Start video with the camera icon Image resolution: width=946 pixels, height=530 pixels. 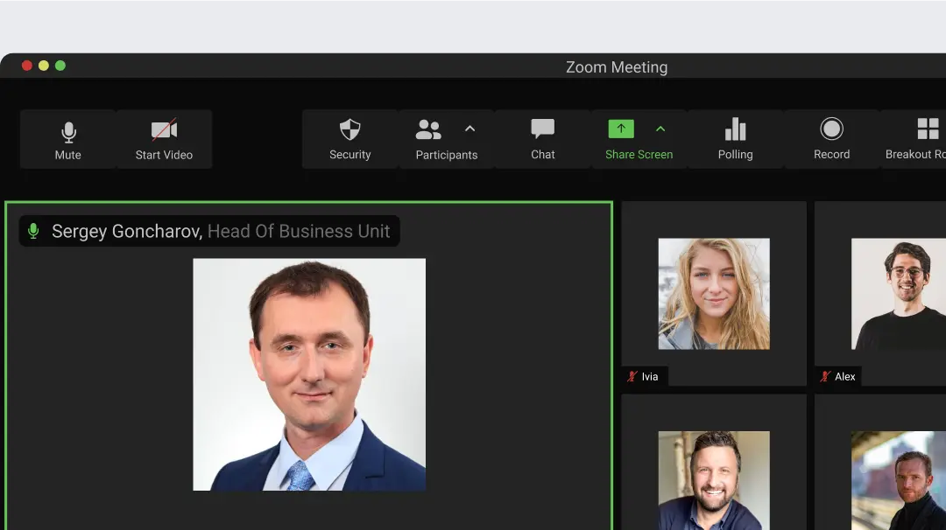164,139
